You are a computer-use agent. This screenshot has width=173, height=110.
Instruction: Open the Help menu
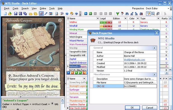pyautogui.click(x=60, y=8)
